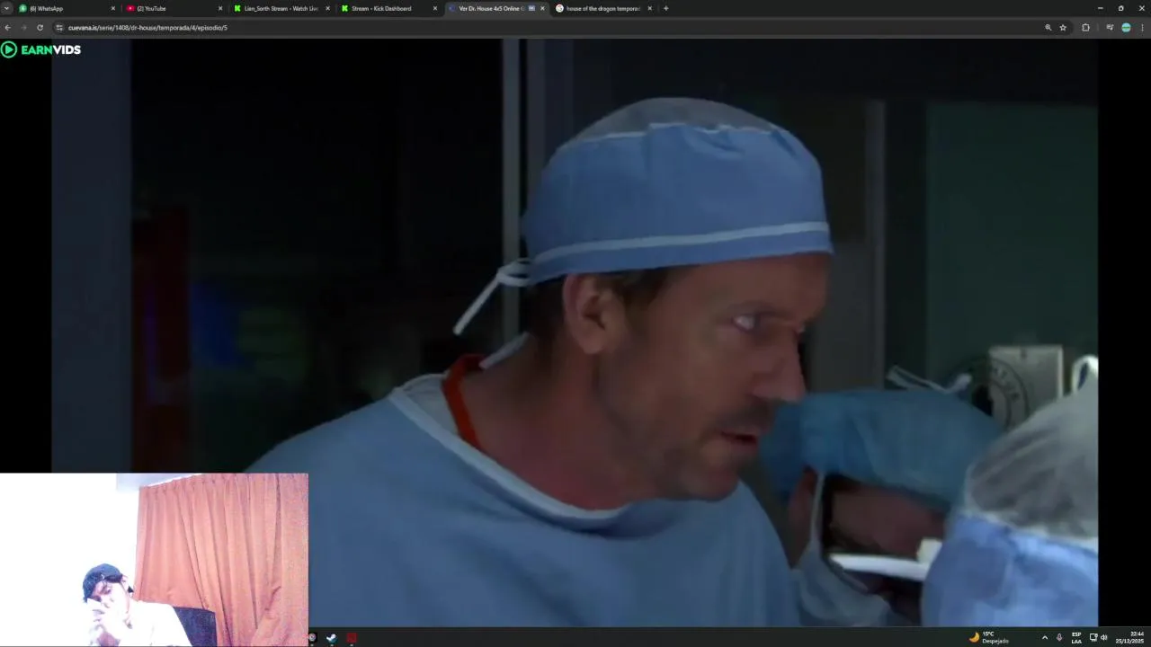
Task: Switch the ESP LAA keyboard language
Action: (1076, 637)
